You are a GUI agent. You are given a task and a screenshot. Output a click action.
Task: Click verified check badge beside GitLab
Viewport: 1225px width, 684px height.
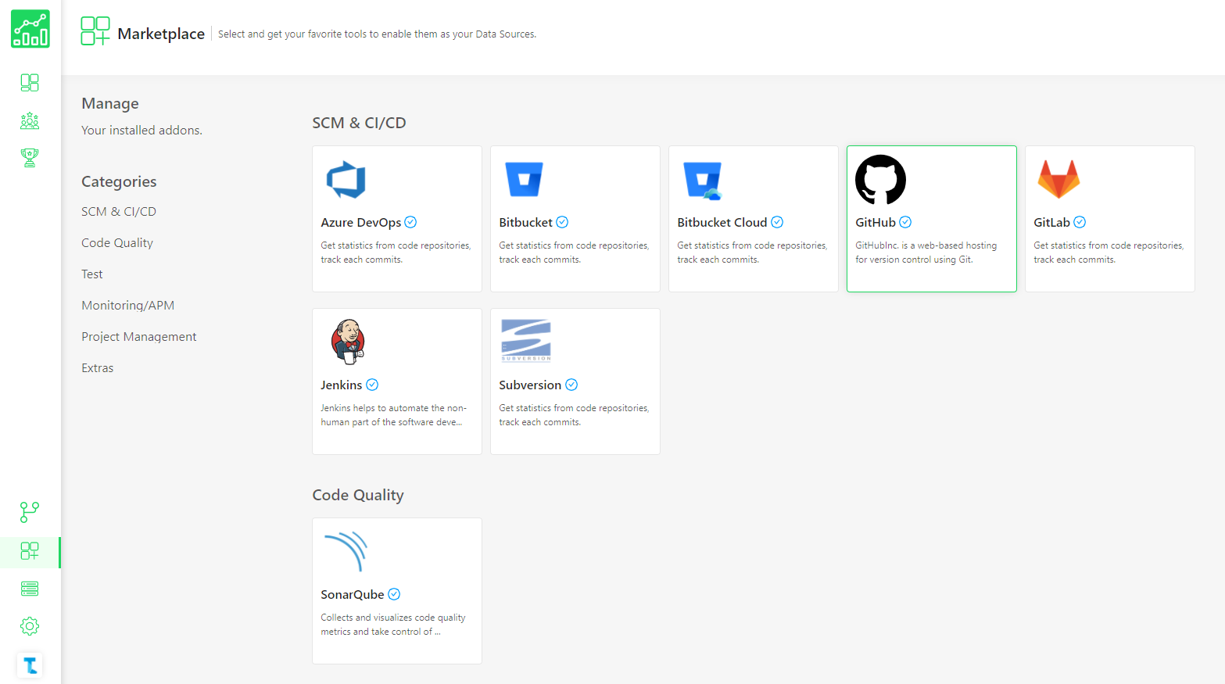[1080, 222]
